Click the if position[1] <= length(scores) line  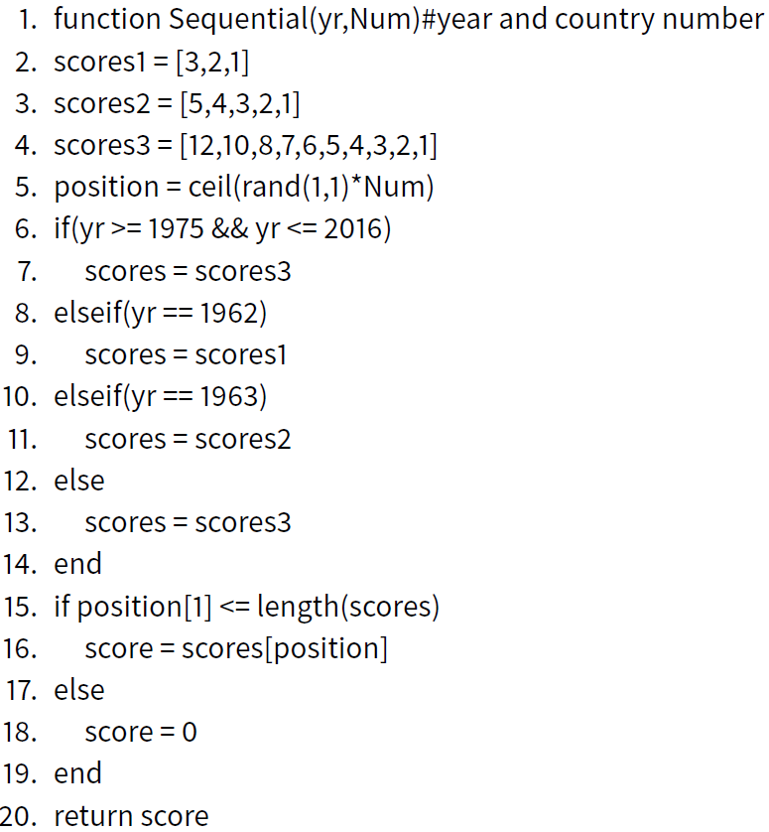pyautogui.click(x=247, y=607)
